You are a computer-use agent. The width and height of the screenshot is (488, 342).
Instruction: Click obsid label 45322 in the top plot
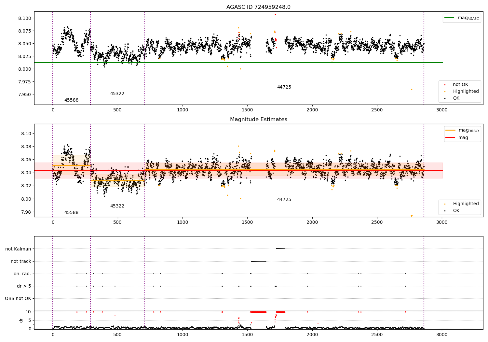[x=117, y=94]
